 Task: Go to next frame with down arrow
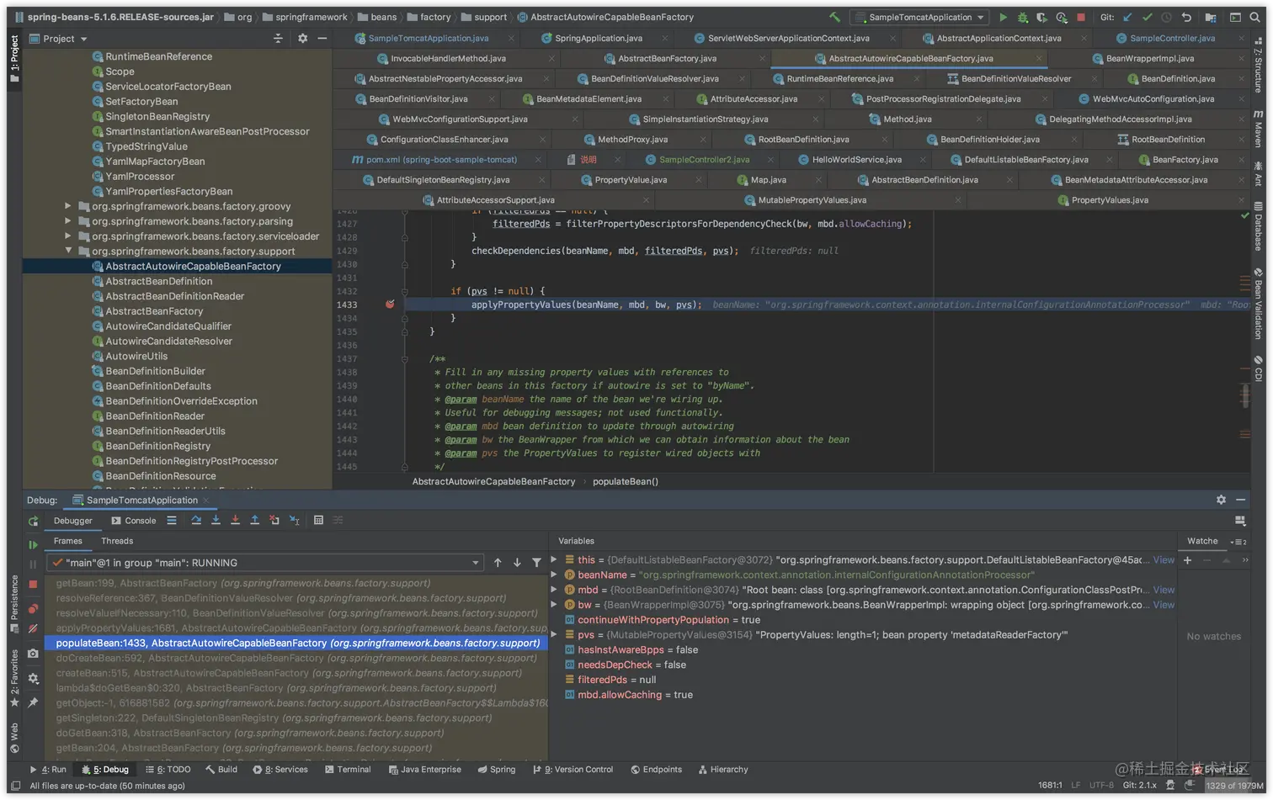click(517, 563)
